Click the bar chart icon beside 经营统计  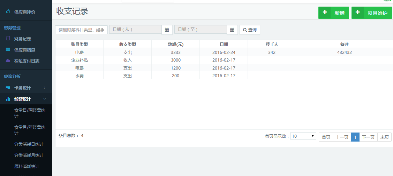coord(8,99)
